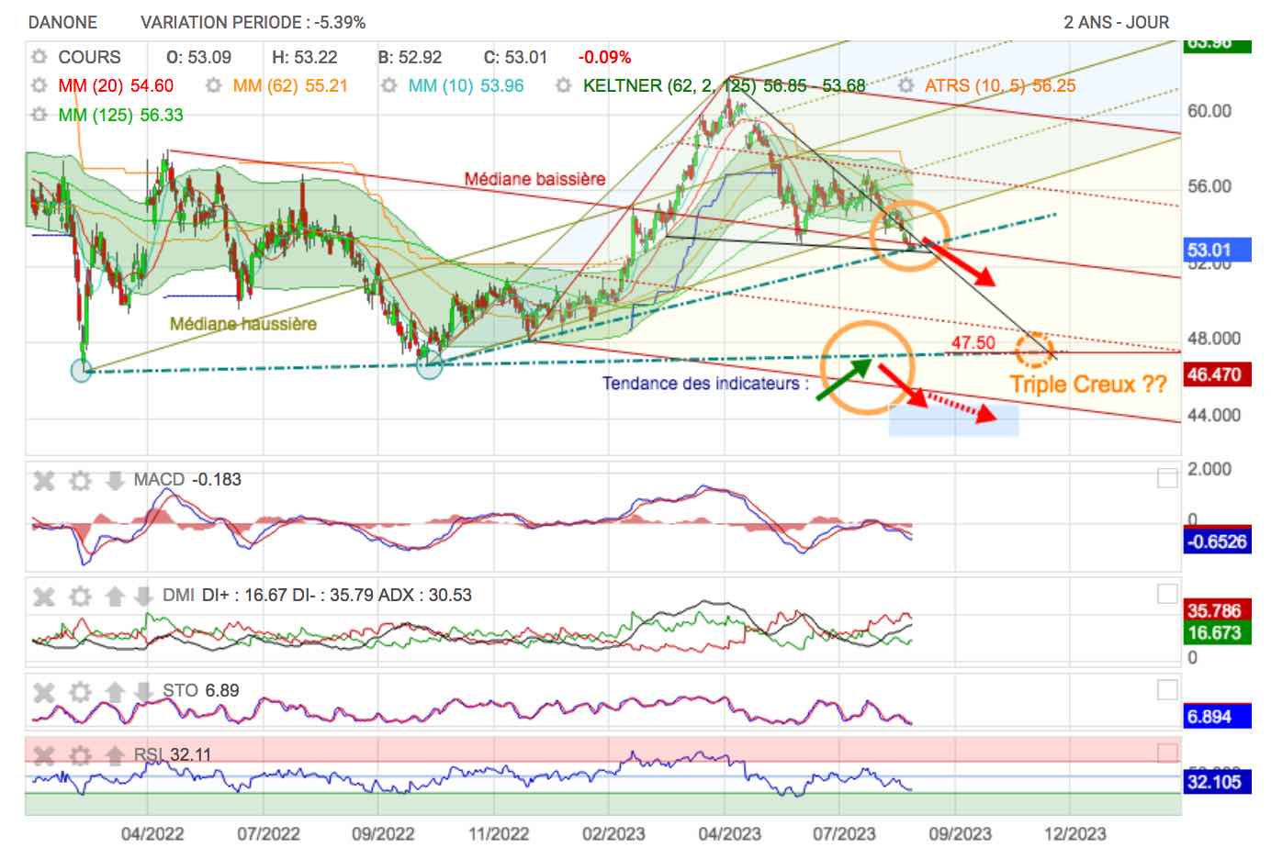Open settings gear for MM (10)
1271x859 pixels.
coord(389,85)
